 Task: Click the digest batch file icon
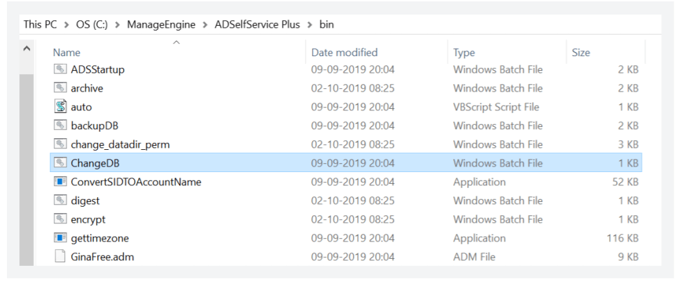click(x=60, y=201)
